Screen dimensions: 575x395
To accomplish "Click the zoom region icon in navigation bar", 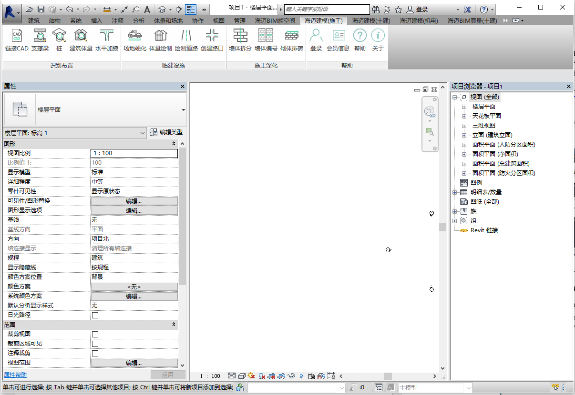I will [x=430, y=132].
